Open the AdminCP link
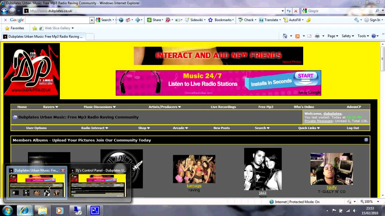The width and height of the screenshot is (385, 216). point(354,107)
